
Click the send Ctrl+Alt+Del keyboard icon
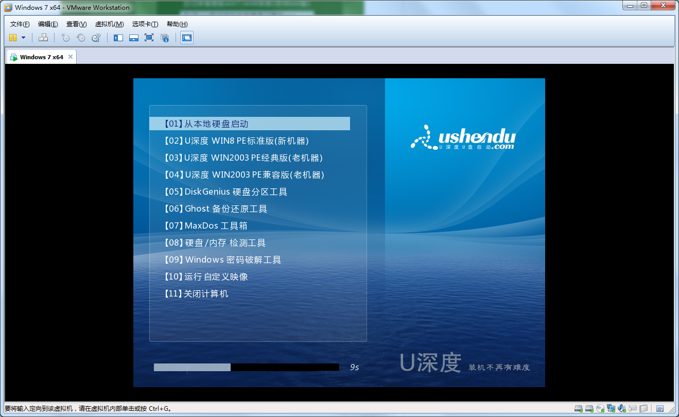[43, 38]
